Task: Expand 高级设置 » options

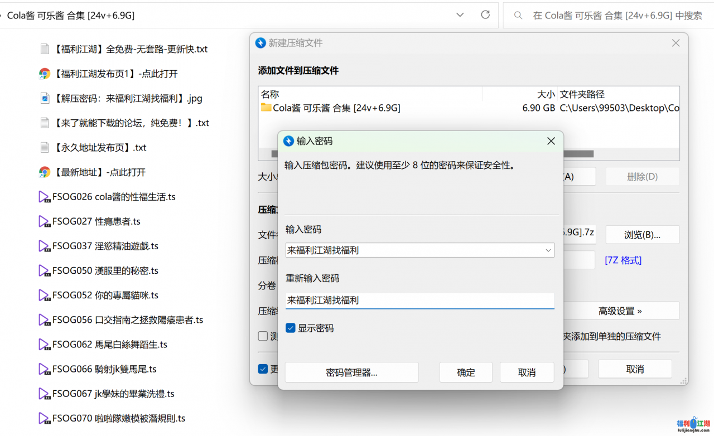Action: pos(620,311)
